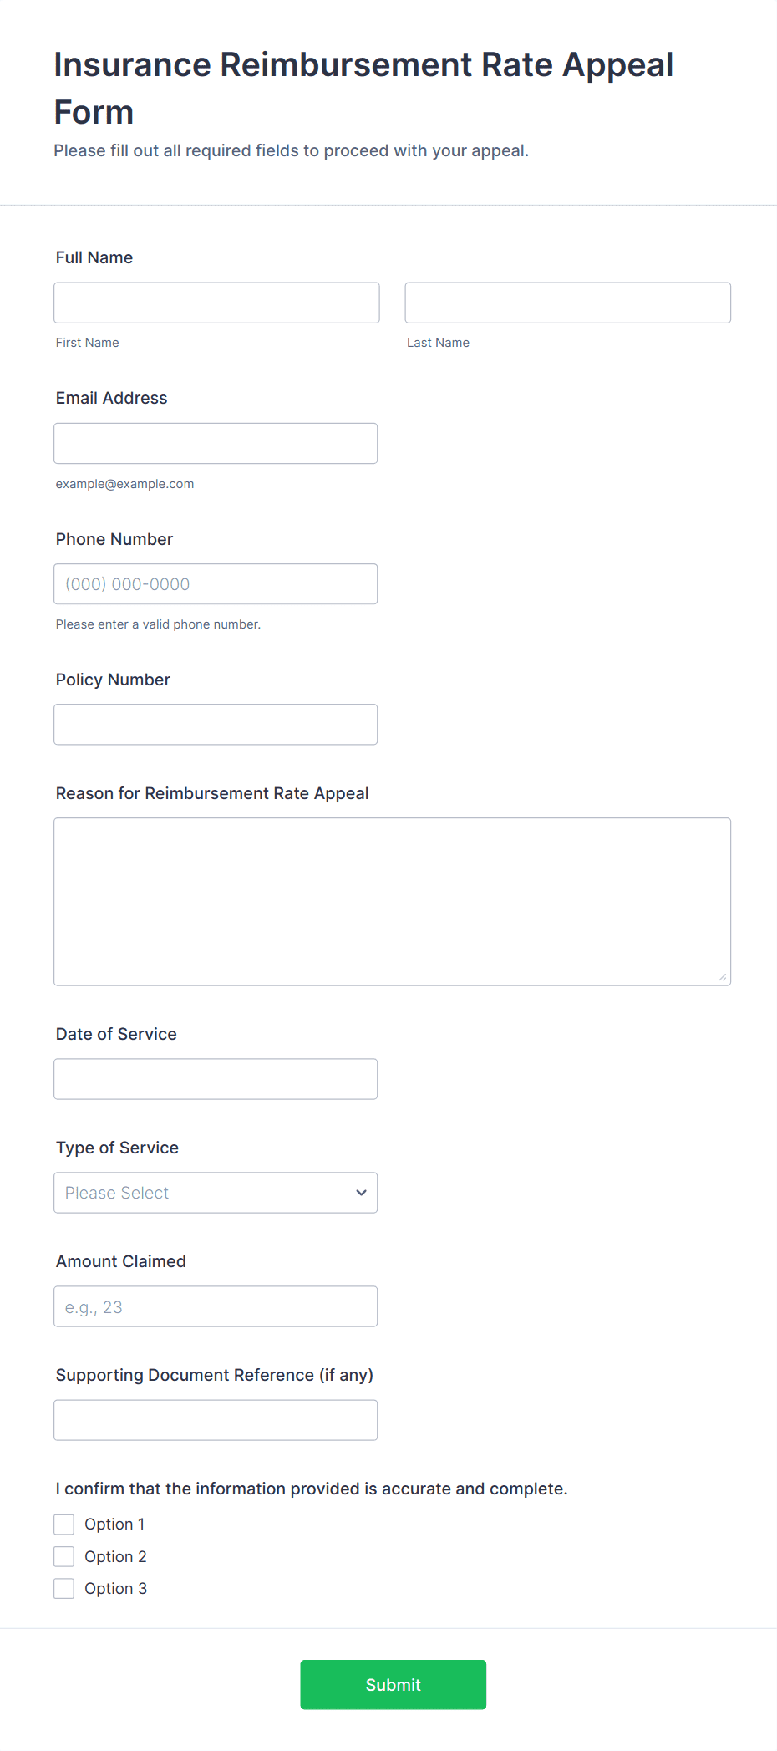Click the Email Address label
Viewport: 777px width, 1751px height.
pos(112,398)
